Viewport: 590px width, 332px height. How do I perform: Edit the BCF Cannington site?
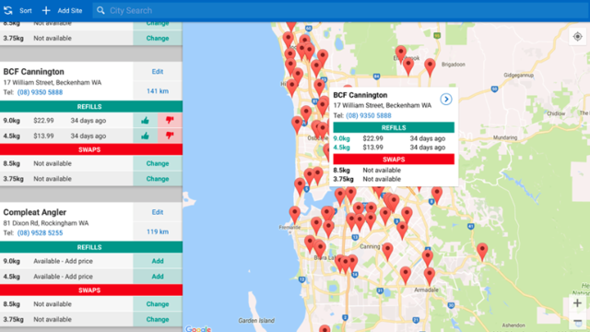pyautogui.click(x=158, y=72)
